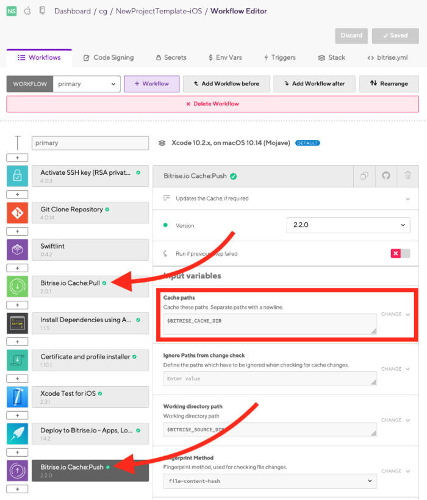Toggle the Run if previous step failed switch

(400, 253)
